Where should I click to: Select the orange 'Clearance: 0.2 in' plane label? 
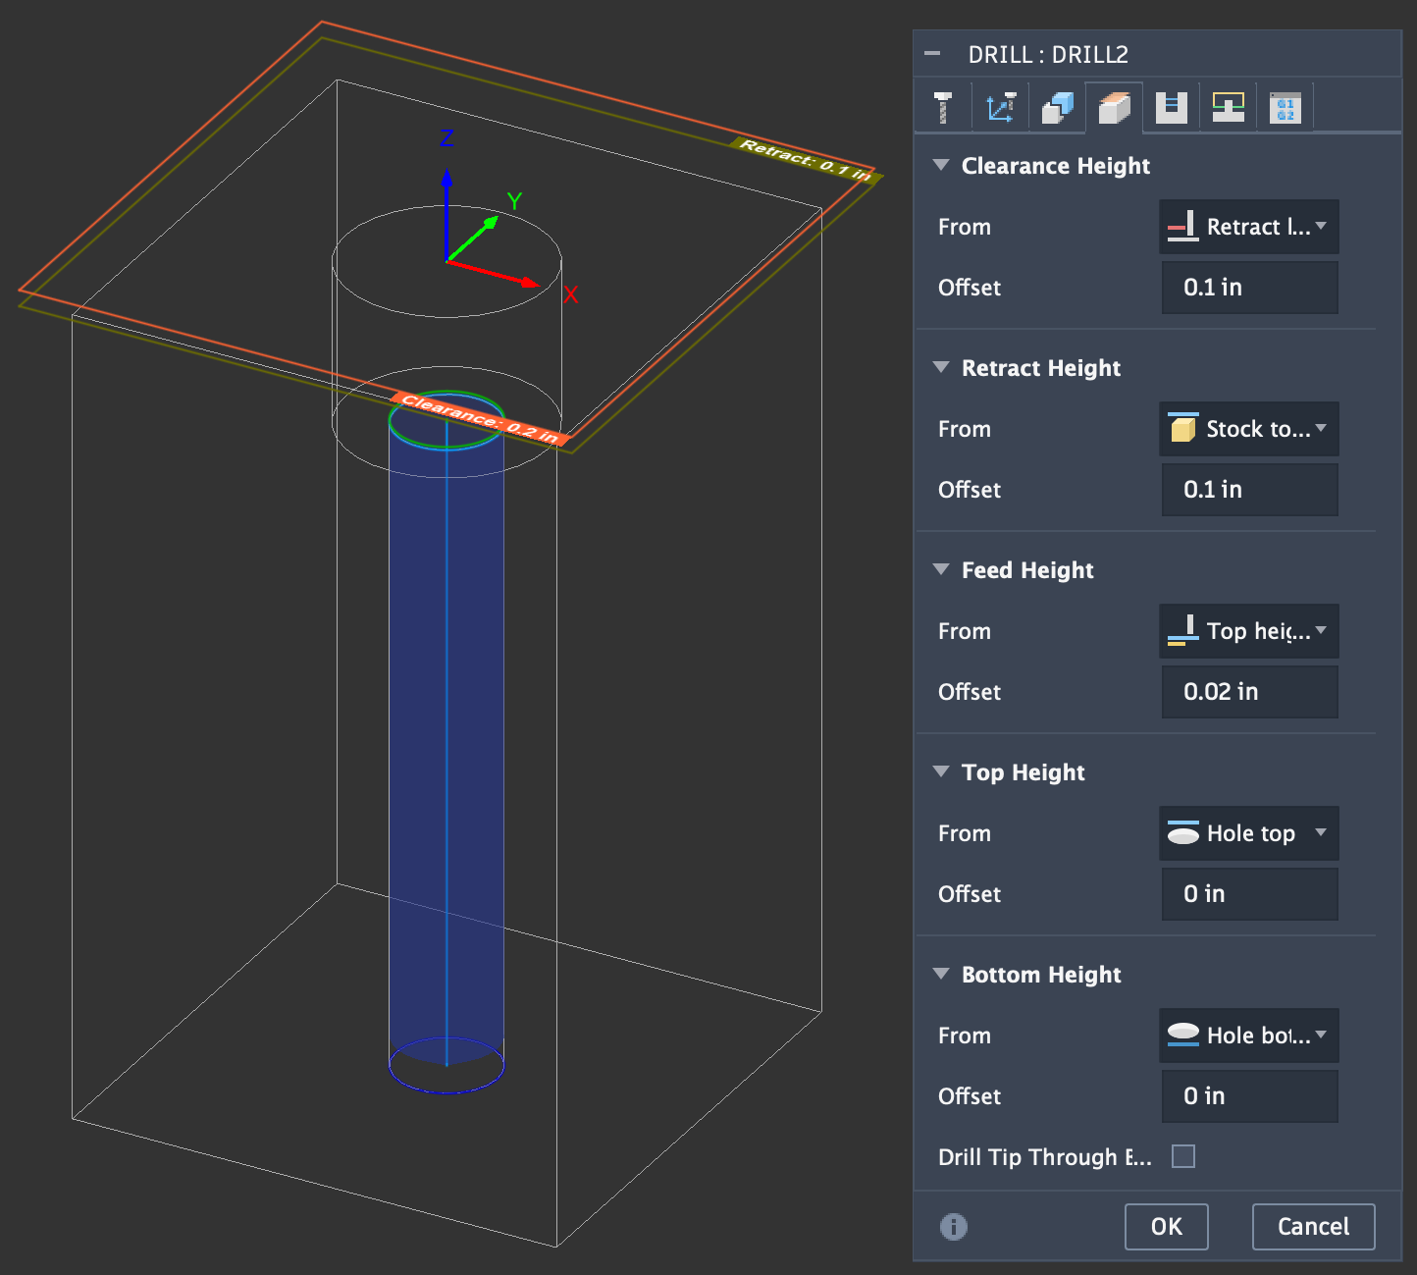481,418
